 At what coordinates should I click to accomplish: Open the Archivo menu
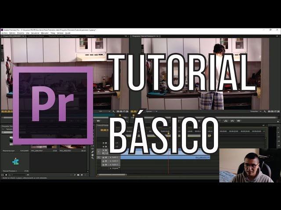4,33
